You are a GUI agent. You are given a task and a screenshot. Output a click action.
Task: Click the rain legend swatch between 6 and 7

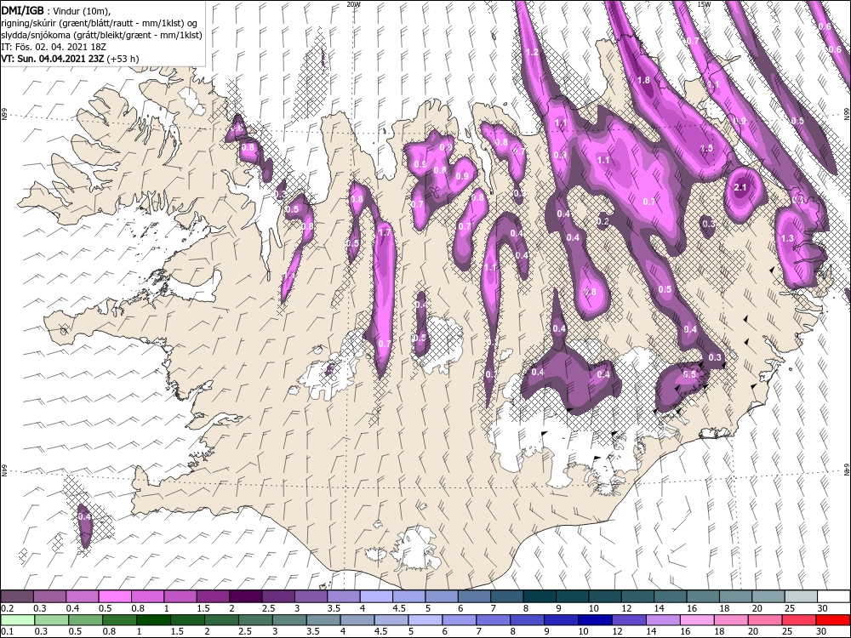pyautogui.click(x=460, y=620)
